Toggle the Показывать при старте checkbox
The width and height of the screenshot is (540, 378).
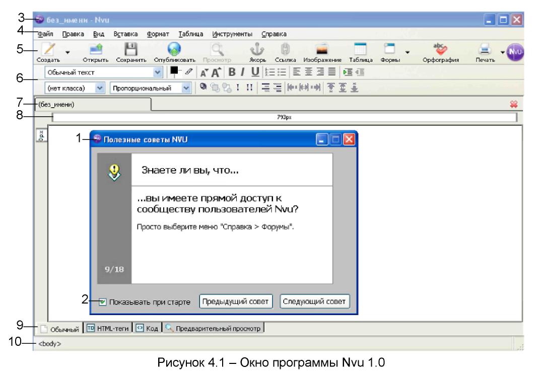(102, 302)
